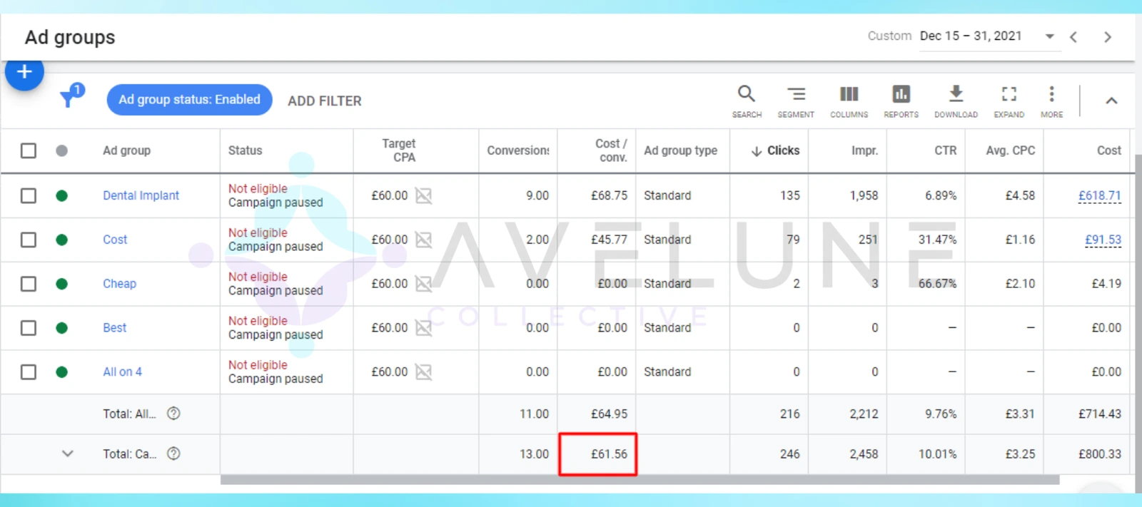The image size is (1142, 507).
Task: Click the vertical scrollbar on the right
Action: coord(1138,322)
